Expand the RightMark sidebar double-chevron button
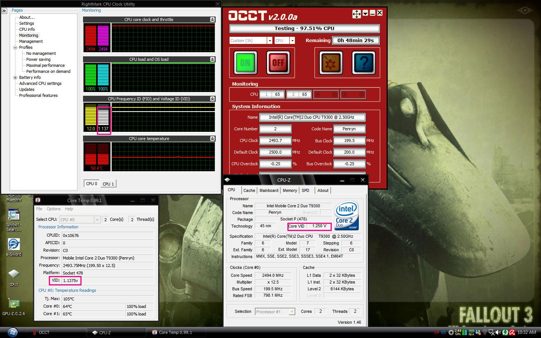The height and width of the screenshot is (338, 541). point(5,11)
